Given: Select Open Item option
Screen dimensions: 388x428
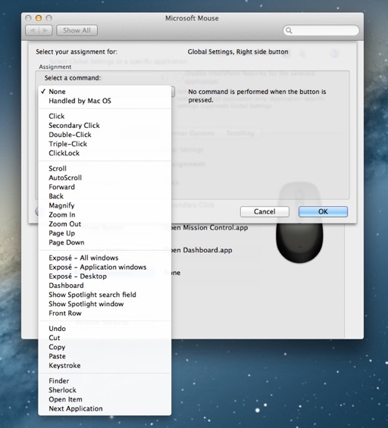Looking at the screenshot, I should [x=105, y=400].
